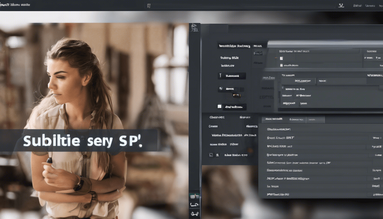Open the second tab above the lower right list
Image resolution: width=383 pixels, height=219 pixels.
(296, 119)
